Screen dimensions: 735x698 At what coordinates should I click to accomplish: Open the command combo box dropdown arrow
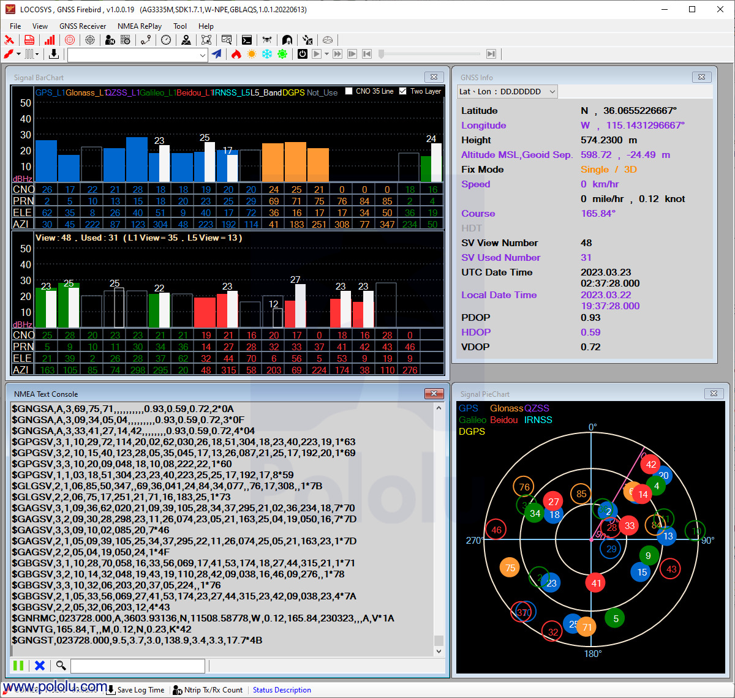pyautogui.click(x=203, y=55)
